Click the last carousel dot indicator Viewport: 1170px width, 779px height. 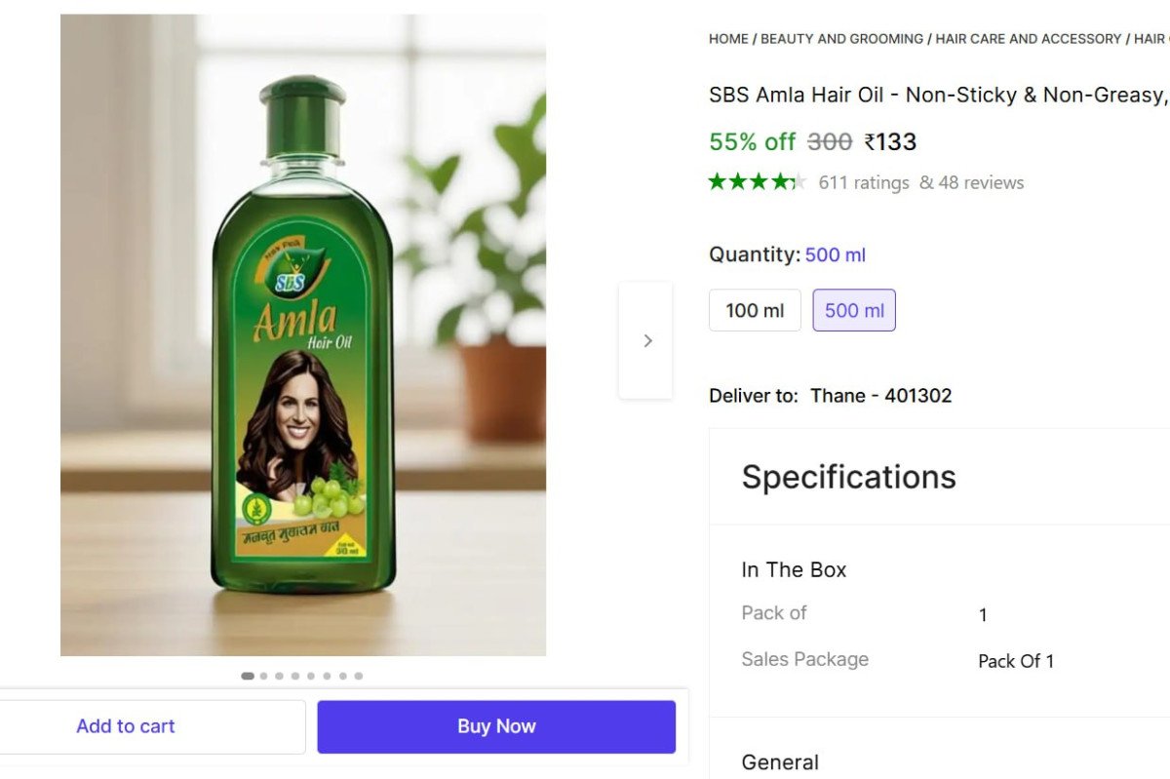pos(359,675)
